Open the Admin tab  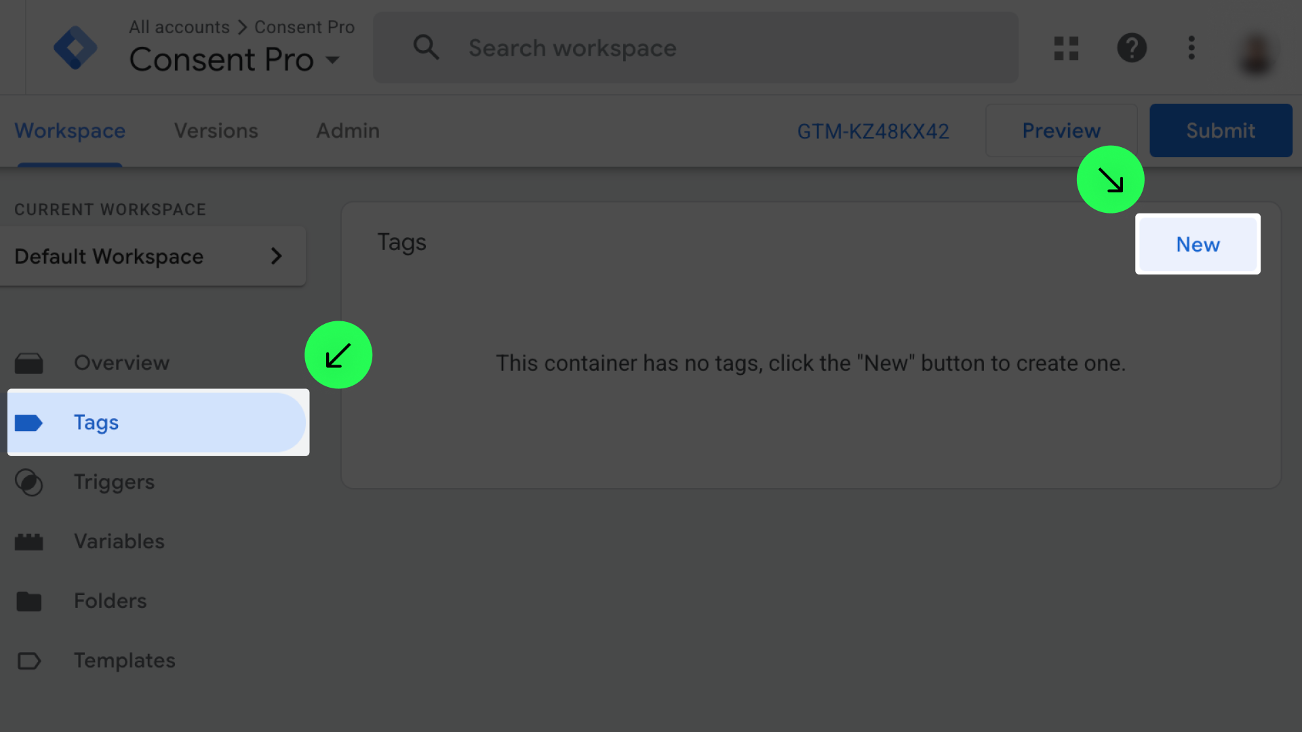347,130
